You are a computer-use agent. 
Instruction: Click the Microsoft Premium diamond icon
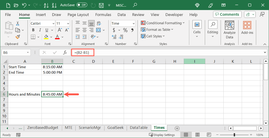coord(197,5)
